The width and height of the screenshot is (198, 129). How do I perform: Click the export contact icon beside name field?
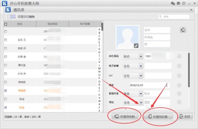point(183,30)
